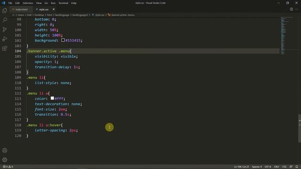Click the width: 50% declaration
Image resolution: width=301 pixels, height=169 pixels.
click(x=47, y=30)
